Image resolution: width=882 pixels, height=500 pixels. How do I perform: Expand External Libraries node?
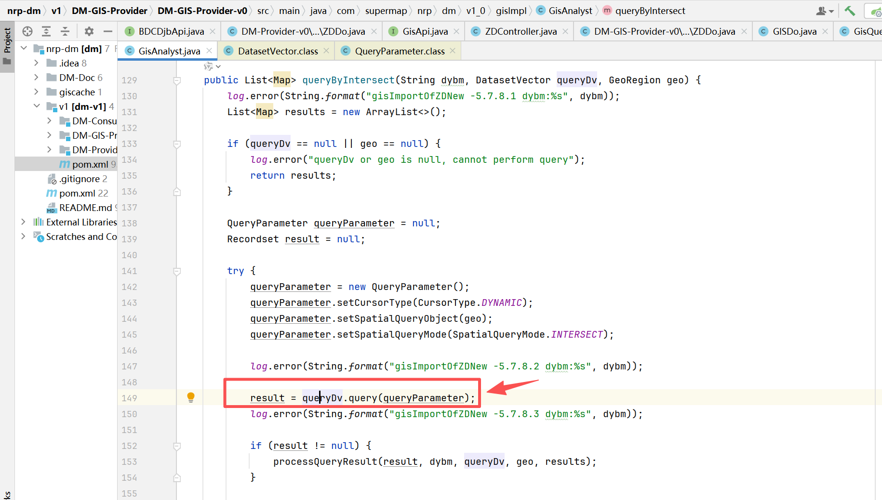[x=23, y=222]
